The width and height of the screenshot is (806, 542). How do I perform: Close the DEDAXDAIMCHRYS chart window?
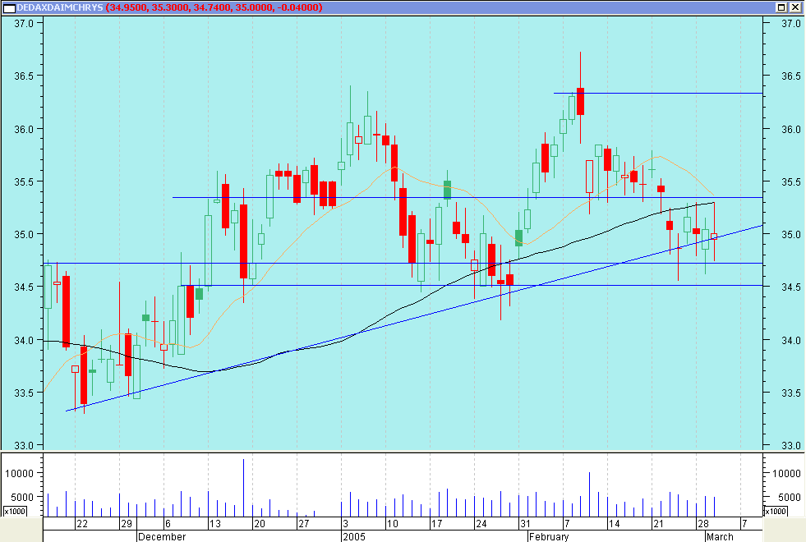(795, 7)
